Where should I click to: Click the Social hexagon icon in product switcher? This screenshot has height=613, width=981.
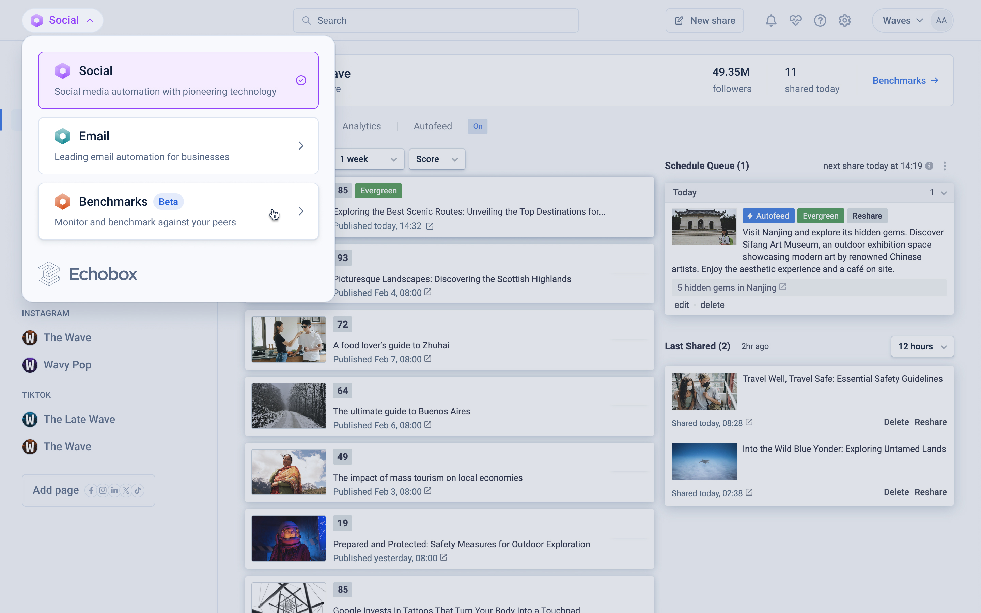pyautogui.click(x=62, y=70)
